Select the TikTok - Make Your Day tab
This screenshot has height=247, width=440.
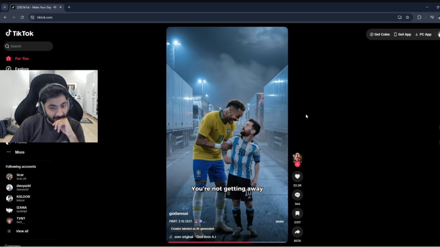pos(34,7)
